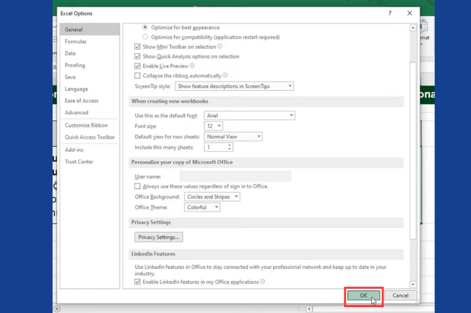The height and width of the screenshot is (313, 471).
Task: Open Default view for new sheets dropdown
Action: click(233, 137)
